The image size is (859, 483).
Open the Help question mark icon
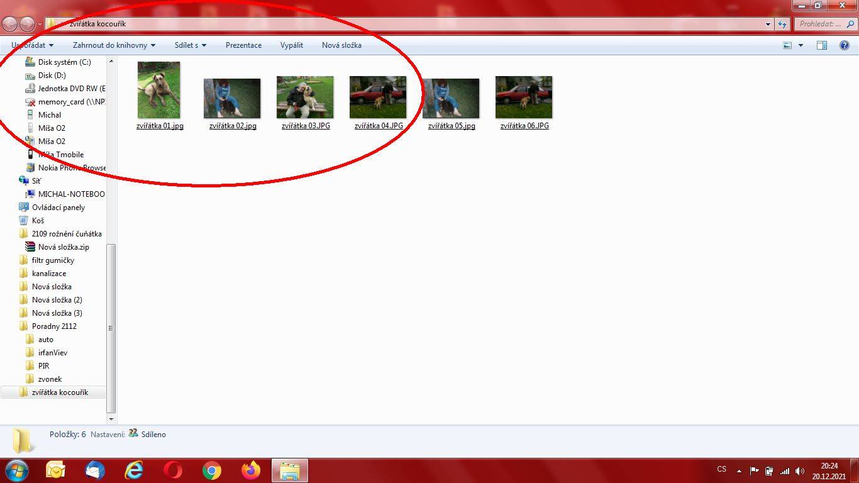[x=845, y=45]
